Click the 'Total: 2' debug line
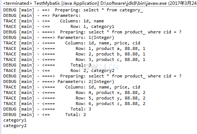The width and height of the screenshot is (197, 134). (45, 115)
